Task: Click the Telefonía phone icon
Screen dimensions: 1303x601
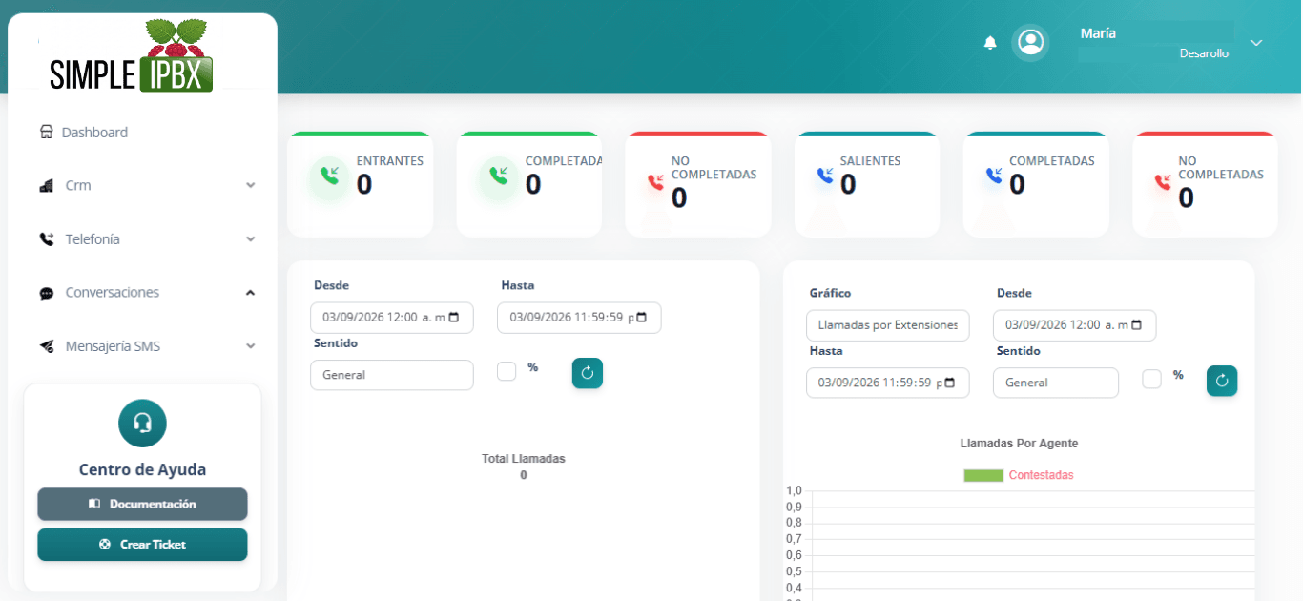Action: [x=46, y=239]
